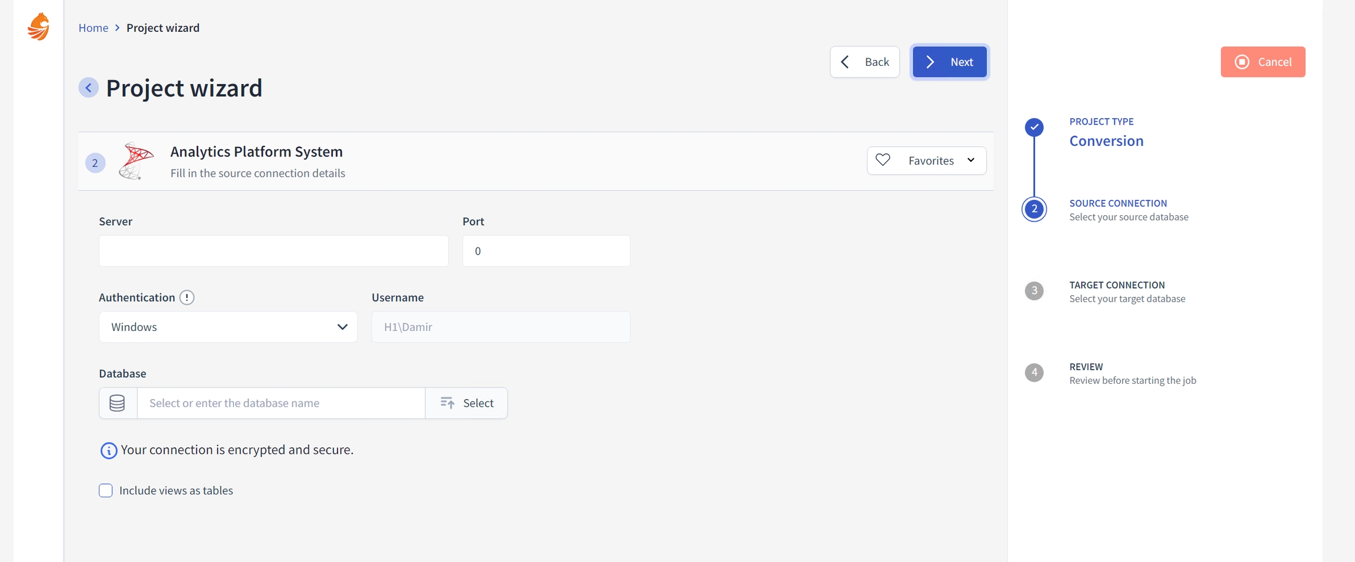Click the database stack icon
This screenshot has width=1355, height=562.
pyautogui.click(x=118, y=403)
